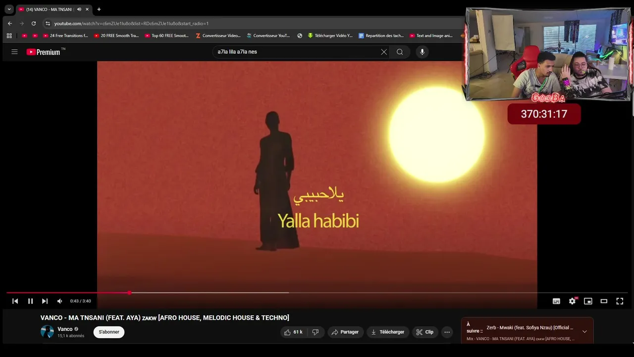
Task: Select the '(14) VANCO - MA TNSANI' tab
Action: pyautogui.click(x=53, y=9)
